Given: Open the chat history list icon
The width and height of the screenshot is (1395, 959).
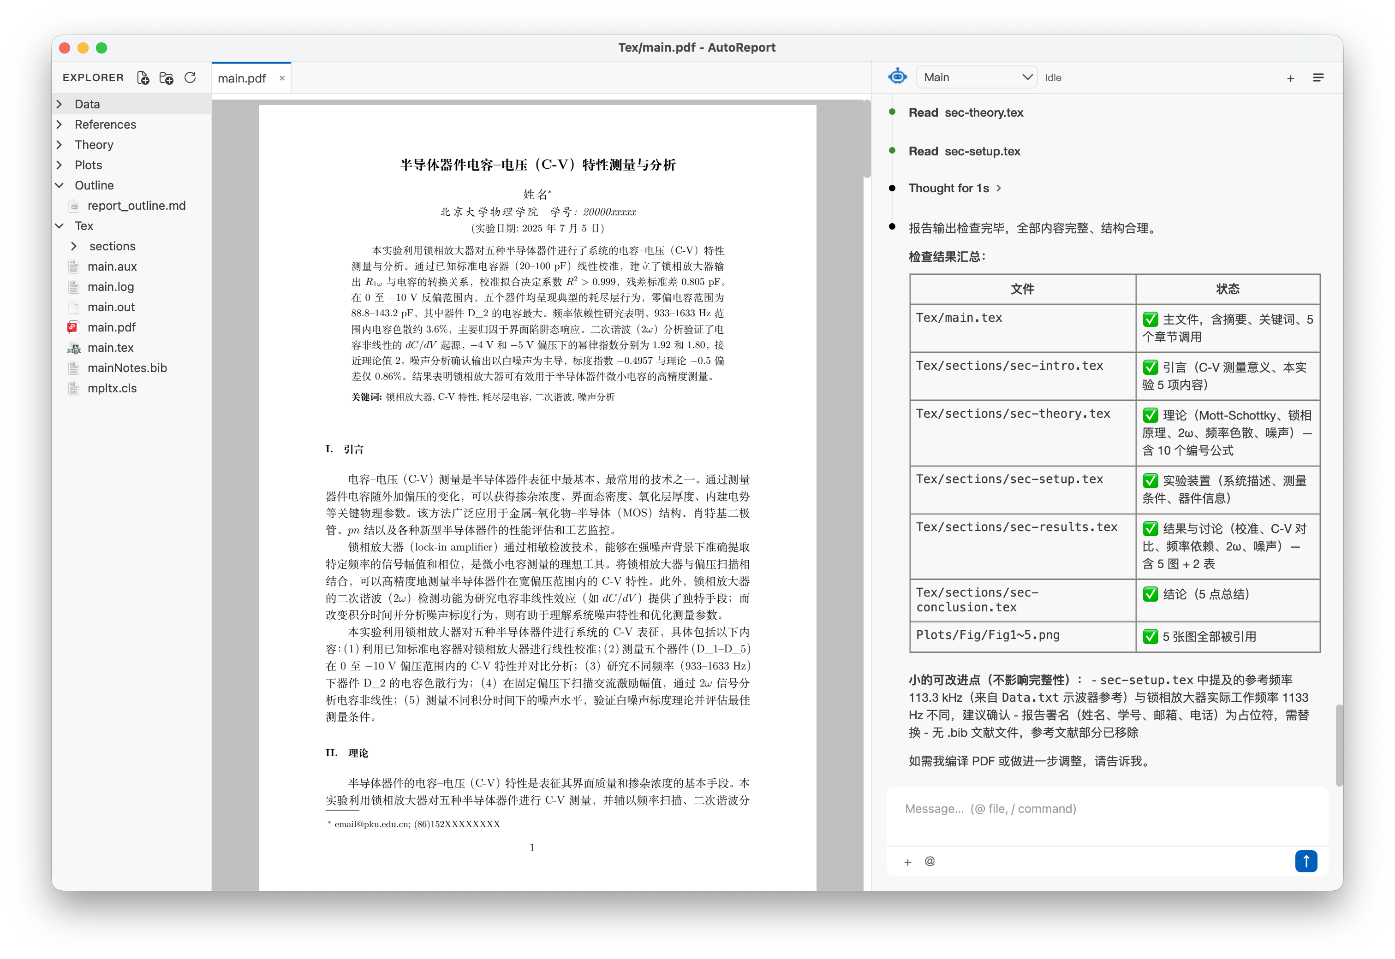Looking at the screenshot, I should pos(1317,77).
